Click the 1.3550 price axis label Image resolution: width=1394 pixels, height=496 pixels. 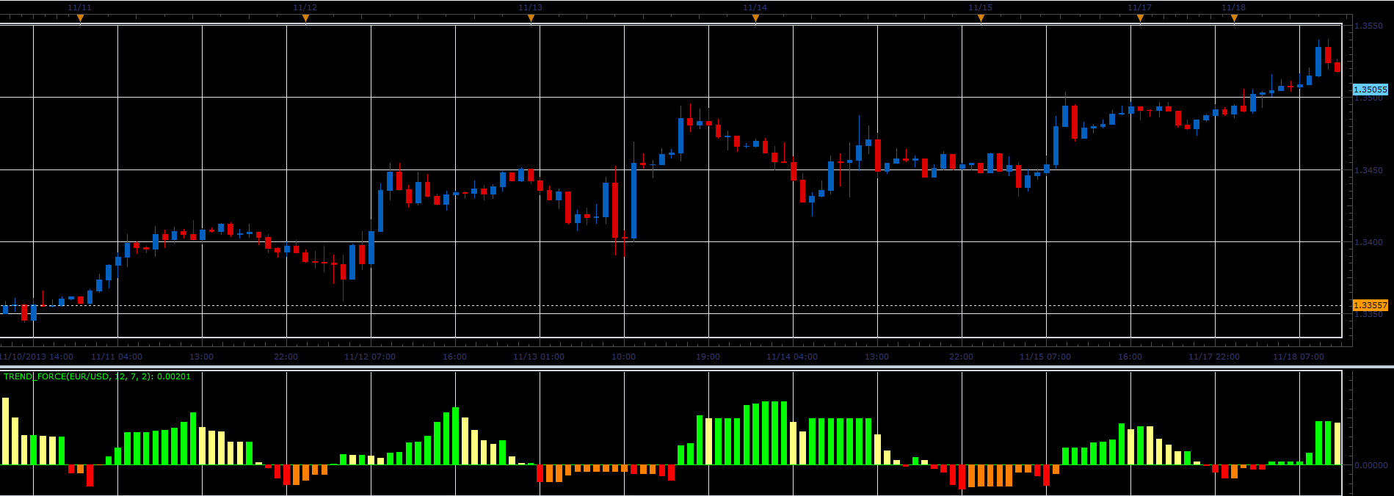coord(1368,26)
